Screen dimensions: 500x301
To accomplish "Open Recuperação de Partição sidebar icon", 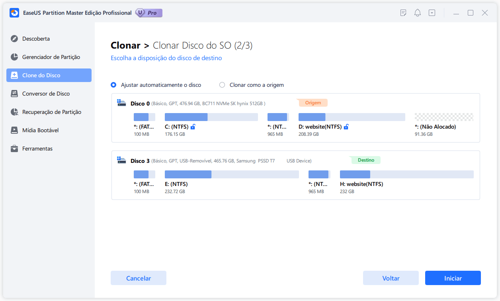I will click(14, 112).
